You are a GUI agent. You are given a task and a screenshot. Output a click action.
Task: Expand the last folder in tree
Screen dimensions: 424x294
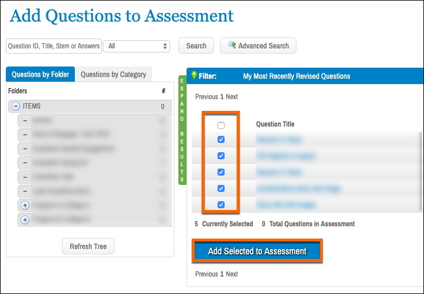coord(25,220)
